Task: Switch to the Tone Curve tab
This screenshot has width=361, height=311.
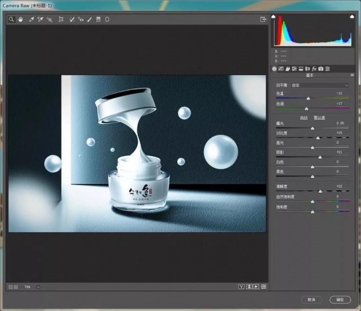Action: point(281,69)
